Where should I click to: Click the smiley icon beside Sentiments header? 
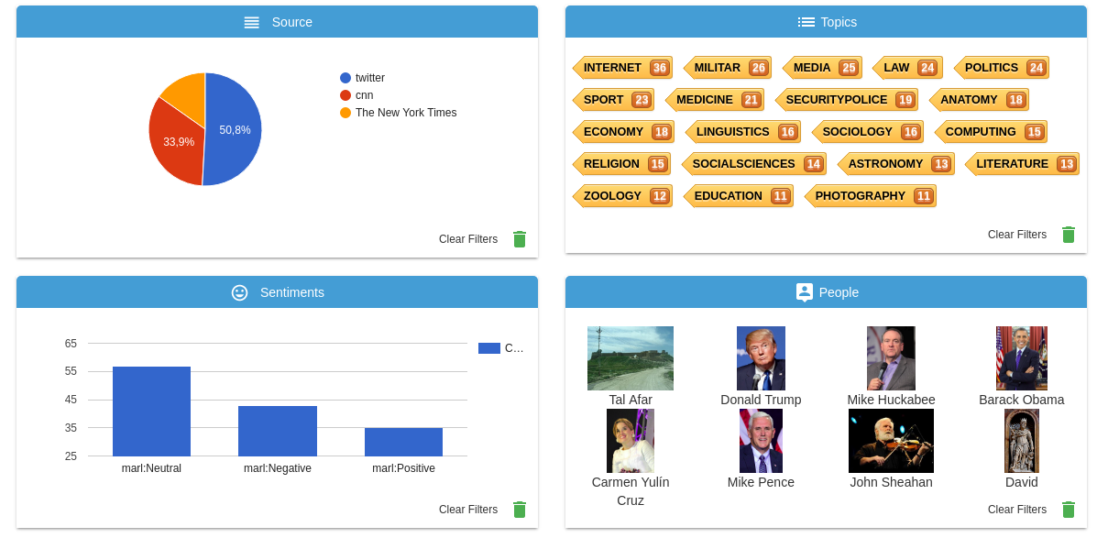pos(240,292)
